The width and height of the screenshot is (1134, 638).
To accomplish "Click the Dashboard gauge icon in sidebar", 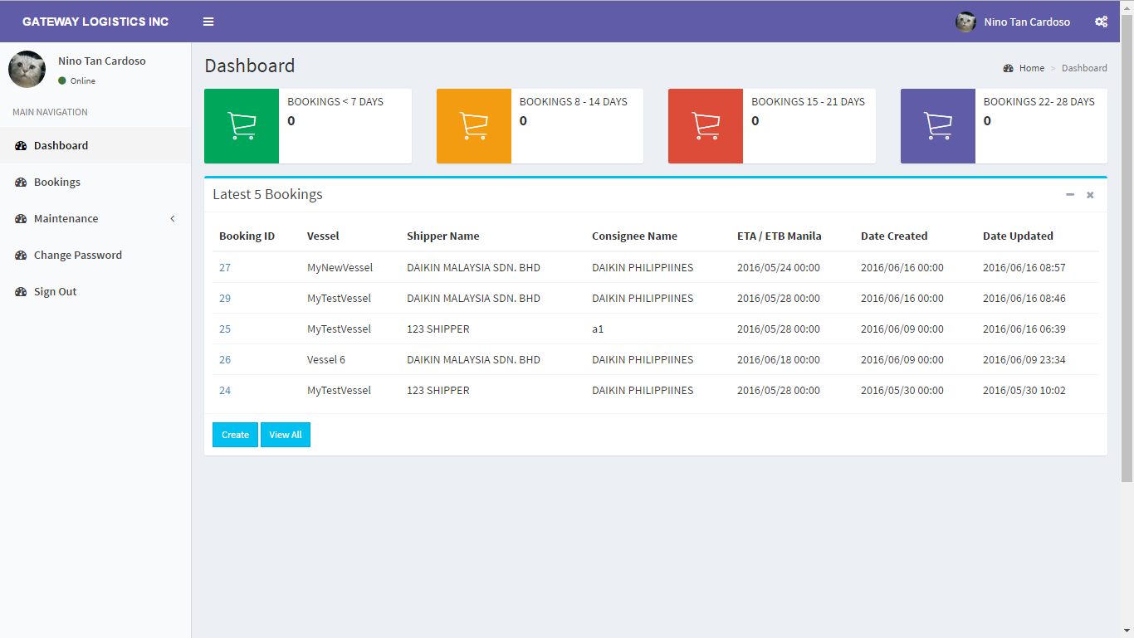I will click(x=22, y=146).
